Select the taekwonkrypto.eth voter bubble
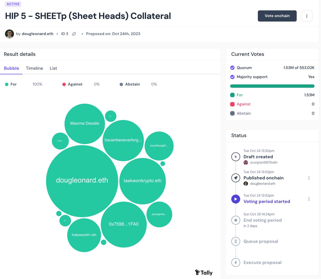321x279 pixels. [x=143, y=181]
